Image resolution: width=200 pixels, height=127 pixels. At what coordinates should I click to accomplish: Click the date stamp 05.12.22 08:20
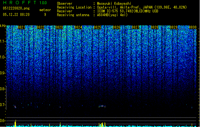16,15
